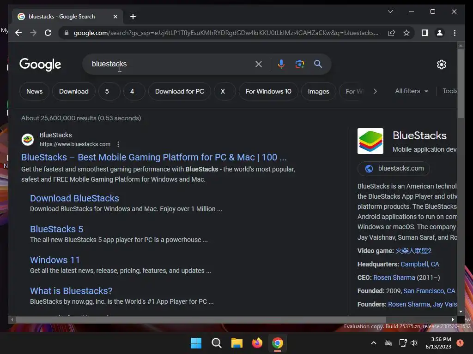
Task: Close the bluestacks Google Search tab
Action: (x=115, y=17)
